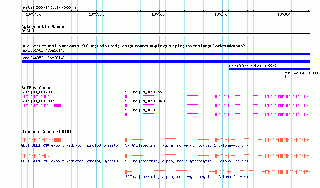The width and height of the screenshot is (320, 188).
Task: Open the GLE1|NM_001499 transcript label
Action: click(37, 92)
